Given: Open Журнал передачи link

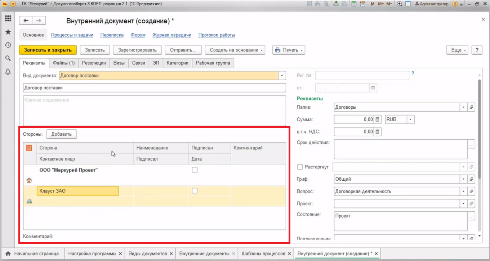Looking at the screenshot, I should click(172, 35).
